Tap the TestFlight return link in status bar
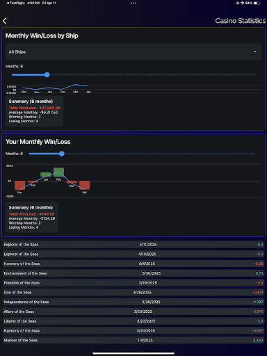This screenshot has width=267, height=356. (15, 3)
